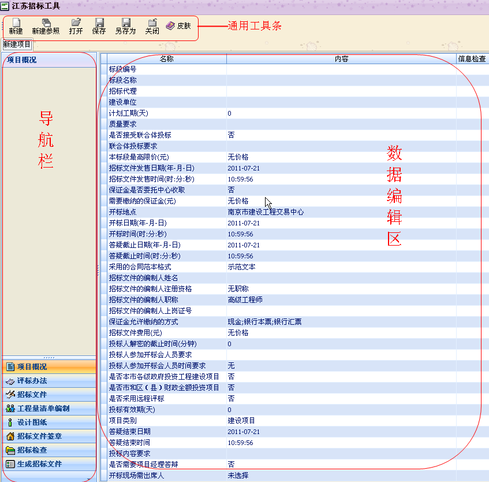Close the project with the 关闭 icon
The image size is (489, 482).
[152, 23]
